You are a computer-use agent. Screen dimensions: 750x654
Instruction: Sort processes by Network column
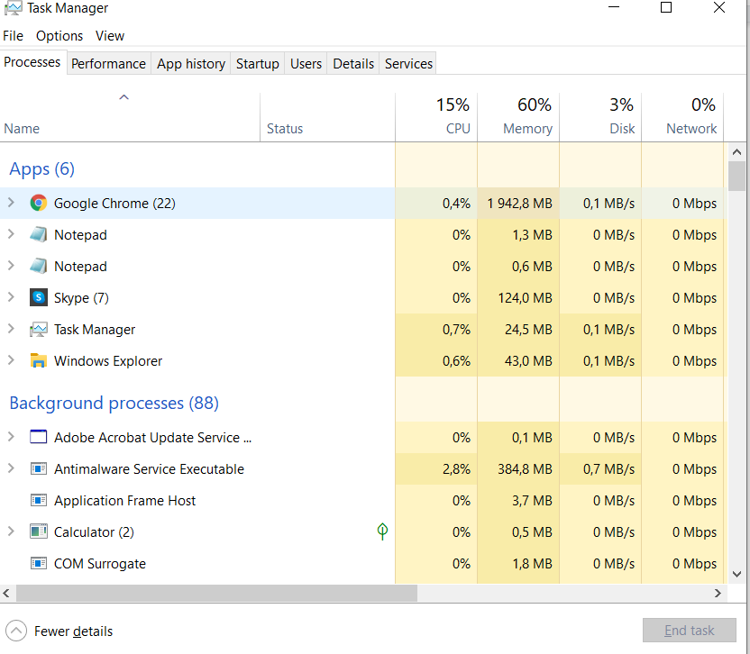682,117
